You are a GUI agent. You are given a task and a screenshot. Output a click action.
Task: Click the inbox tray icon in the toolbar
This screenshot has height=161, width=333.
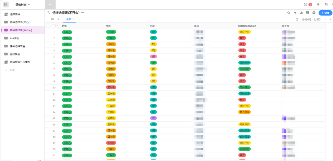(314, 13)
